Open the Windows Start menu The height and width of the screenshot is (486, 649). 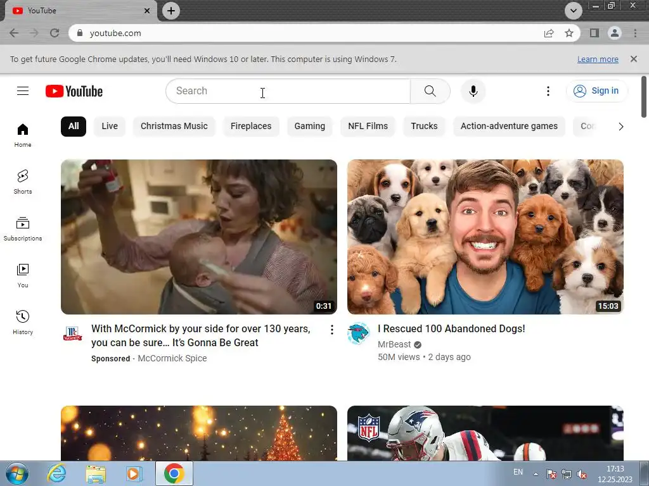(17, 473)
